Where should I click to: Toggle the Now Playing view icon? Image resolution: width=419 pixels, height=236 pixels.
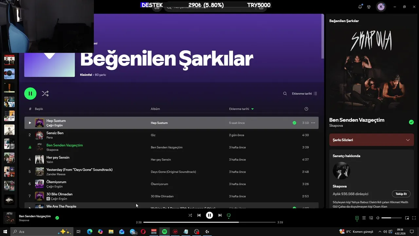tap(357, 218)
